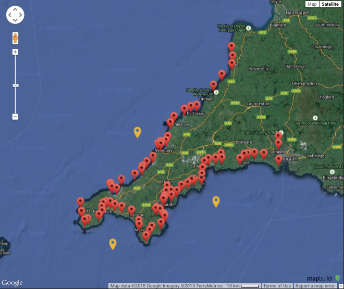Switch to the Map view tab
The image size is (344, 289).
pos(312,4)
